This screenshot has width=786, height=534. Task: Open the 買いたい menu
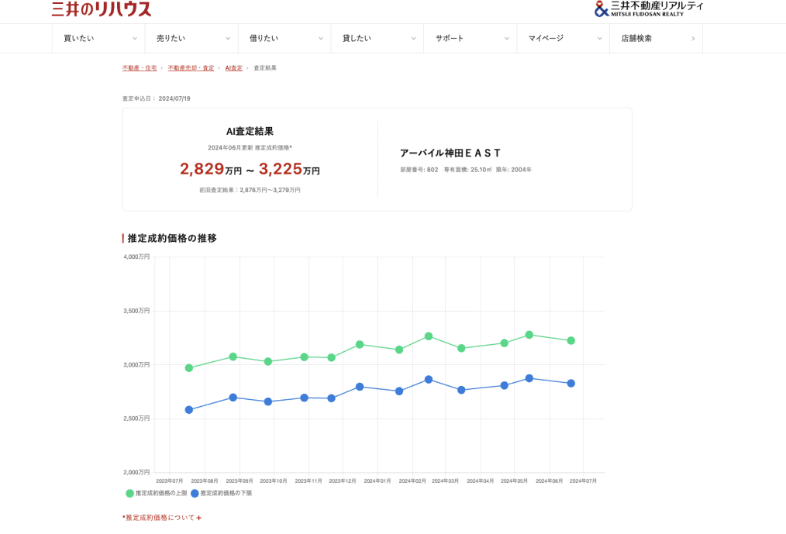pos(98,38)
